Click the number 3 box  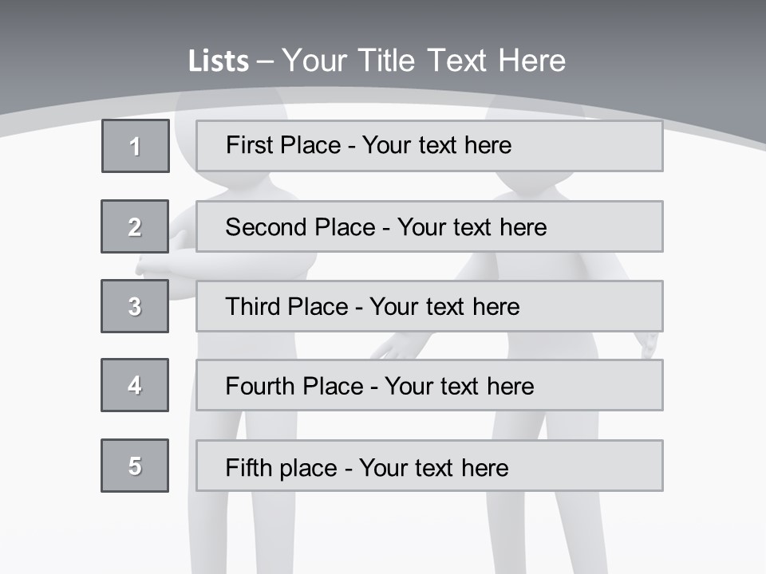point(135,306)
